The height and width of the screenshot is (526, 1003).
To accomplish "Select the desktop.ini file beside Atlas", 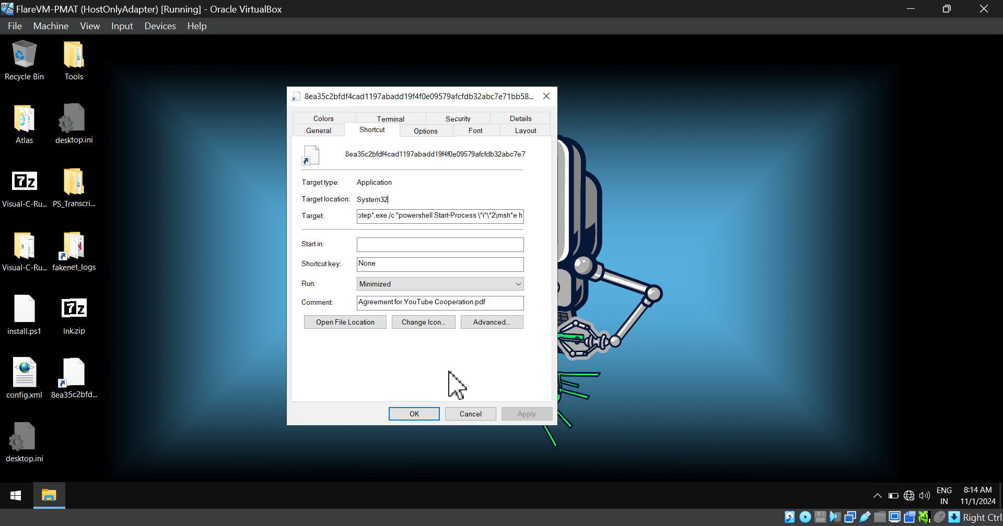I will [x=74, y=124].
